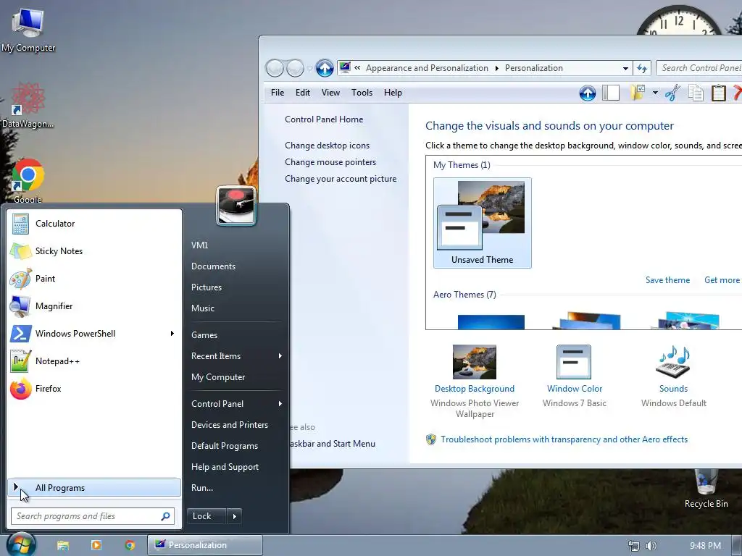Open the File menu

tap(278, 93)
